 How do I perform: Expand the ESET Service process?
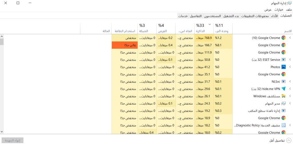pyautogui.click(x=290, y=59)
